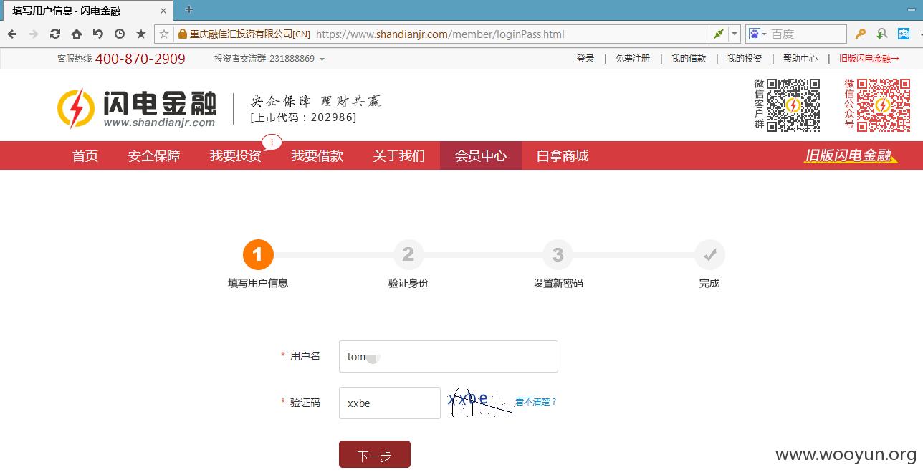Close the 填写用户信息 tab
The image size is (923, 475).
(163, 11)
